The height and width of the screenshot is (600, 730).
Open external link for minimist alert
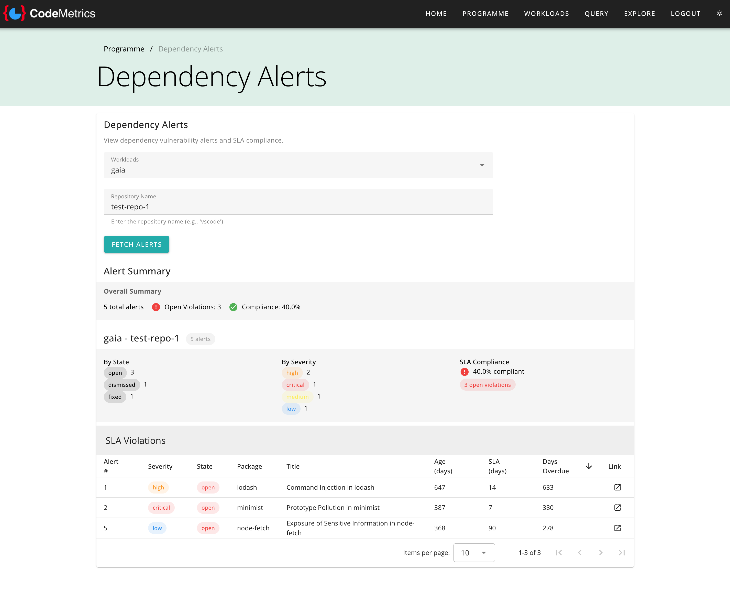pos(617,507)
